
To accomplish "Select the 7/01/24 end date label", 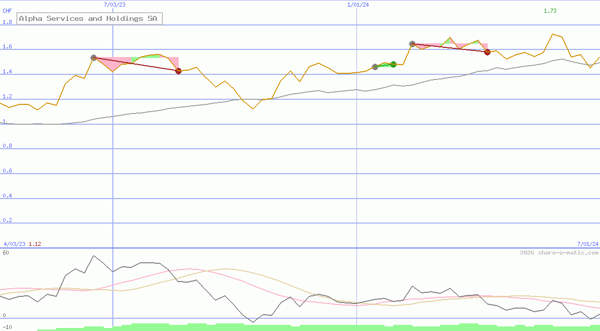I will click(588, 244).
